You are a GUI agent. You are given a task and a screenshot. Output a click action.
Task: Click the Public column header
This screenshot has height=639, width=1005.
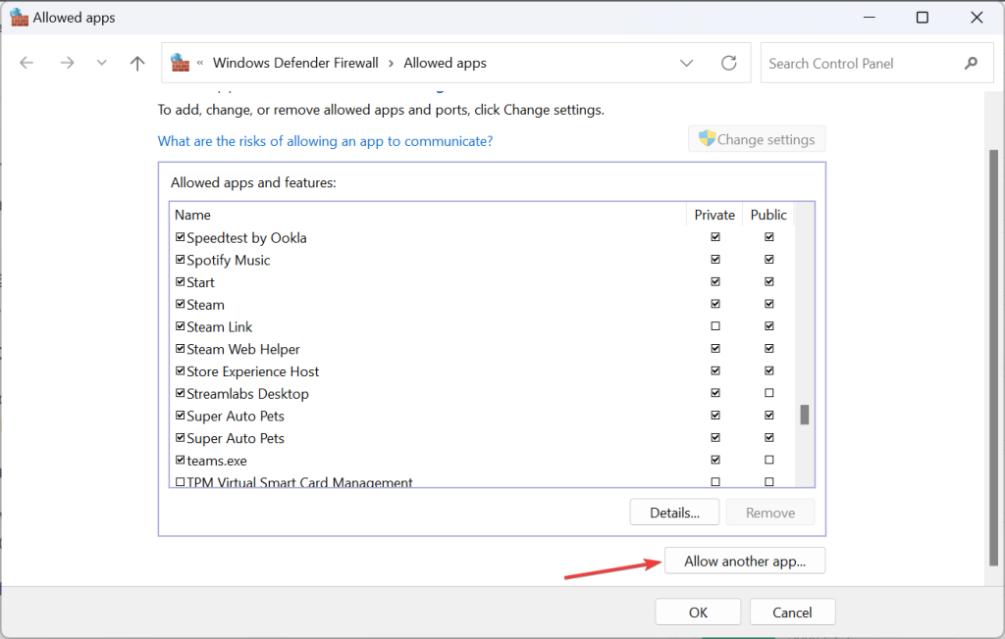(x=768, y=215)
